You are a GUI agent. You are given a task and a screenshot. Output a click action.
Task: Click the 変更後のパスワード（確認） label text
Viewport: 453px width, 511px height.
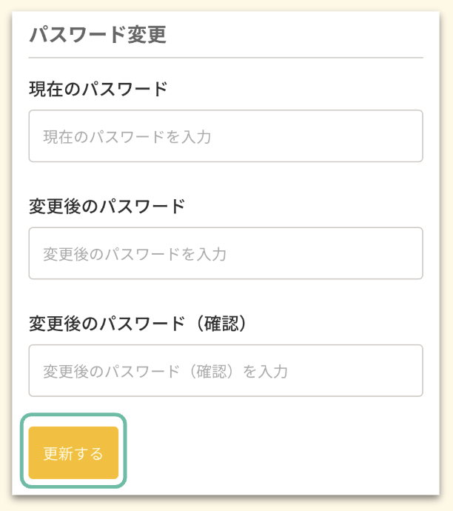click(x=137, y=323)
